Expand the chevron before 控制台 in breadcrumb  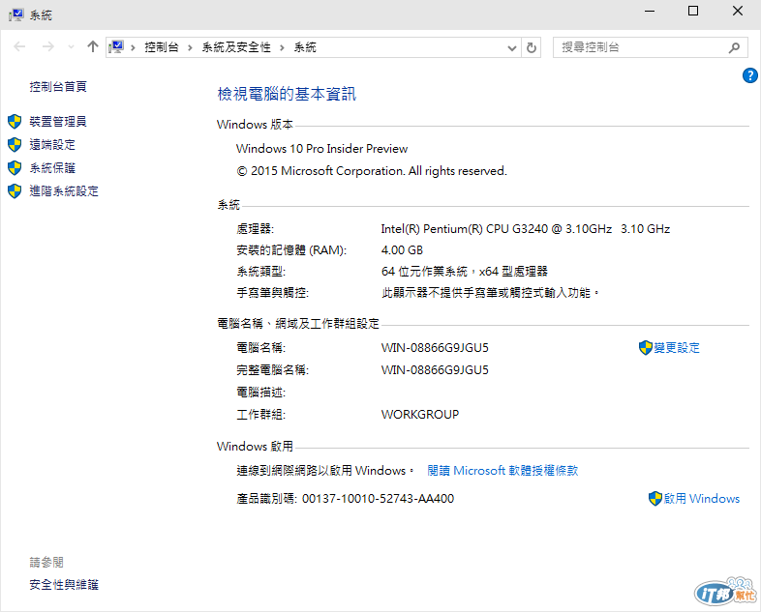133,47
